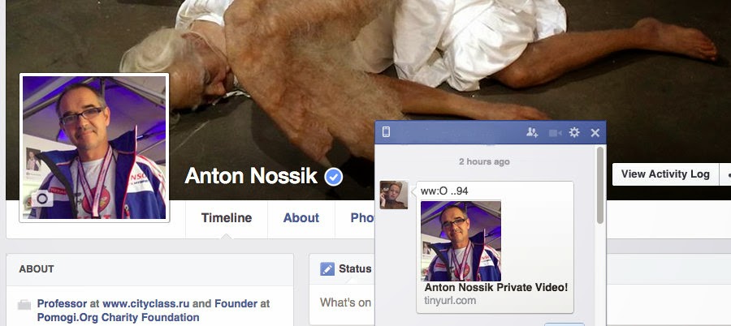Open the Timeline tab
731x326 pixels.
(x=226, y=218)
